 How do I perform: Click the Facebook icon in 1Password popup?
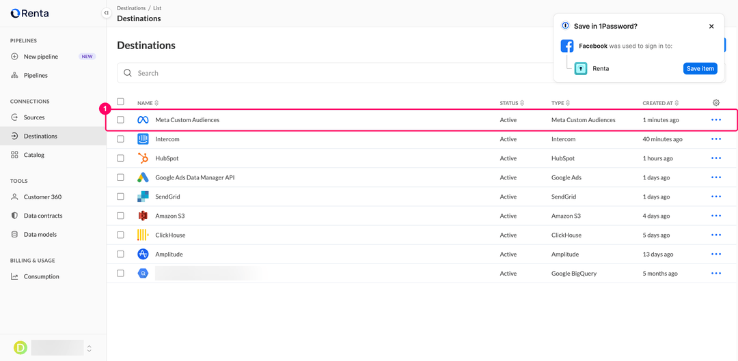click(567, 46)
